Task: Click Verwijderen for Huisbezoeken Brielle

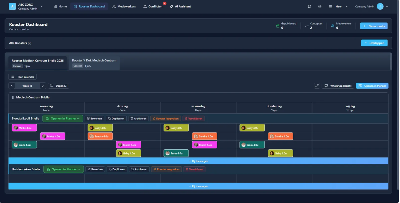Action: 194,169
